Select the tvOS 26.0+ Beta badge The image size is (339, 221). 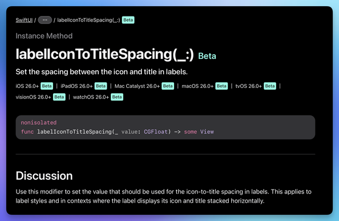(x=270, y=86)
